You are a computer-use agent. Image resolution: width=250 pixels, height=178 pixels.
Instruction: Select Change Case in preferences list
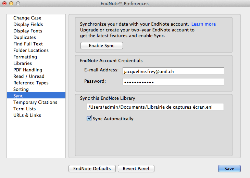(27, 18)
